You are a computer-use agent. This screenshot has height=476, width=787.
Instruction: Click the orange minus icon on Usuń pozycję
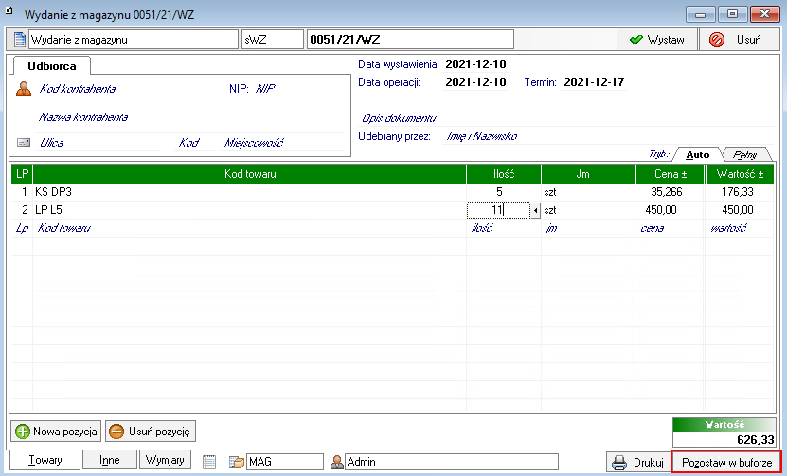click(116, 432)
